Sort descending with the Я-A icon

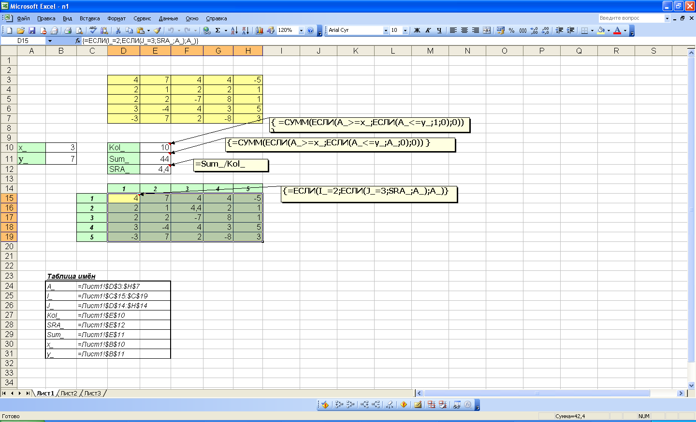pyautogui.click(x=246, y=30)
